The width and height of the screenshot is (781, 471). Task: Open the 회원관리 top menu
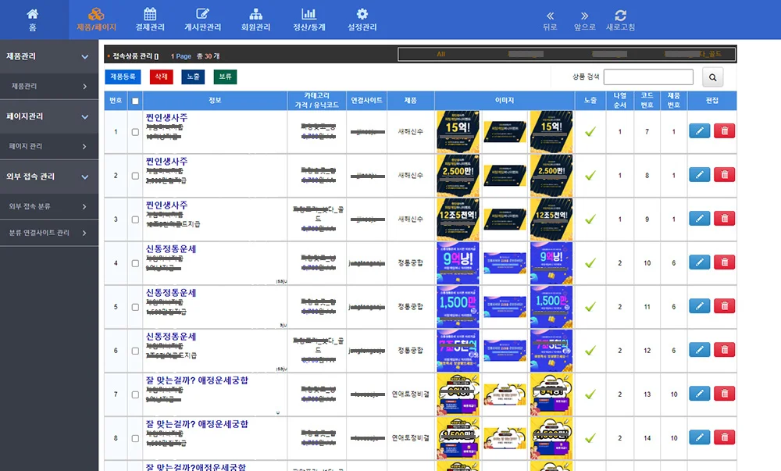pyautogui.click(x=255, y=20)
